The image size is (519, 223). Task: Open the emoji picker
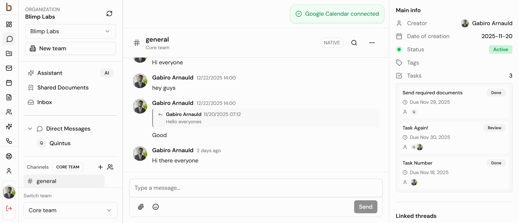click(x=156, y=207)
